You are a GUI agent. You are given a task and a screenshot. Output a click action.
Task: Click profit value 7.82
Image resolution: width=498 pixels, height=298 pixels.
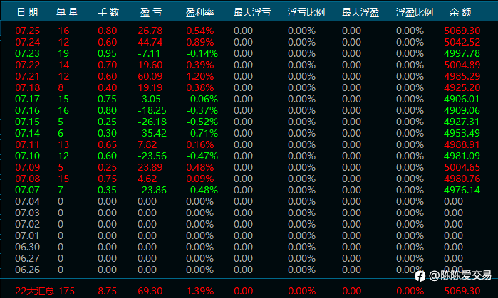147,144
